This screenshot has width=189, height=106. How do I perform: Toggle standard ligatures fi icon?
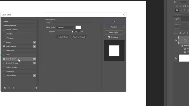point(177,10)
